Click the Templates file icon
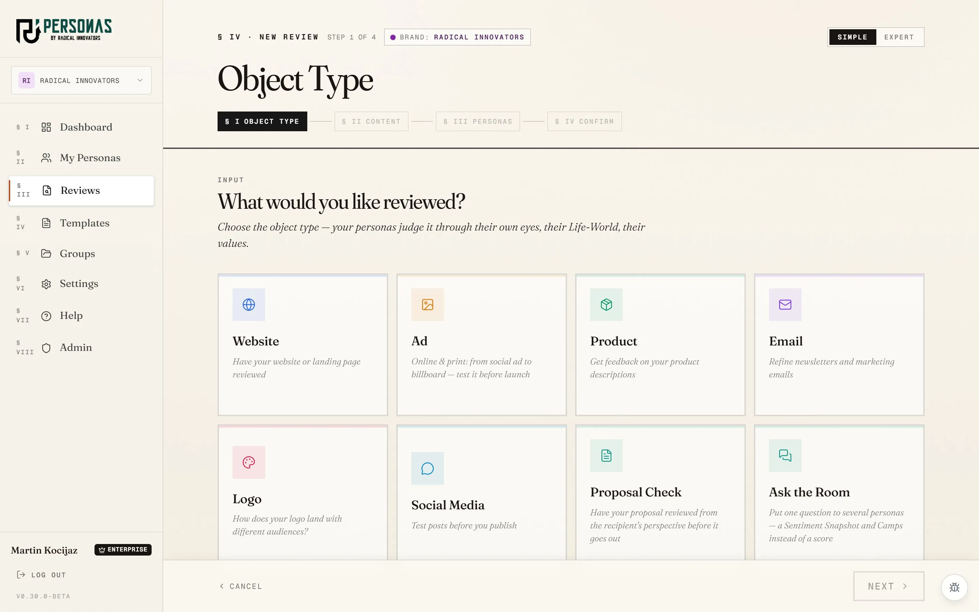The width and height of the screenshot is (979, 612). [46, 223]
